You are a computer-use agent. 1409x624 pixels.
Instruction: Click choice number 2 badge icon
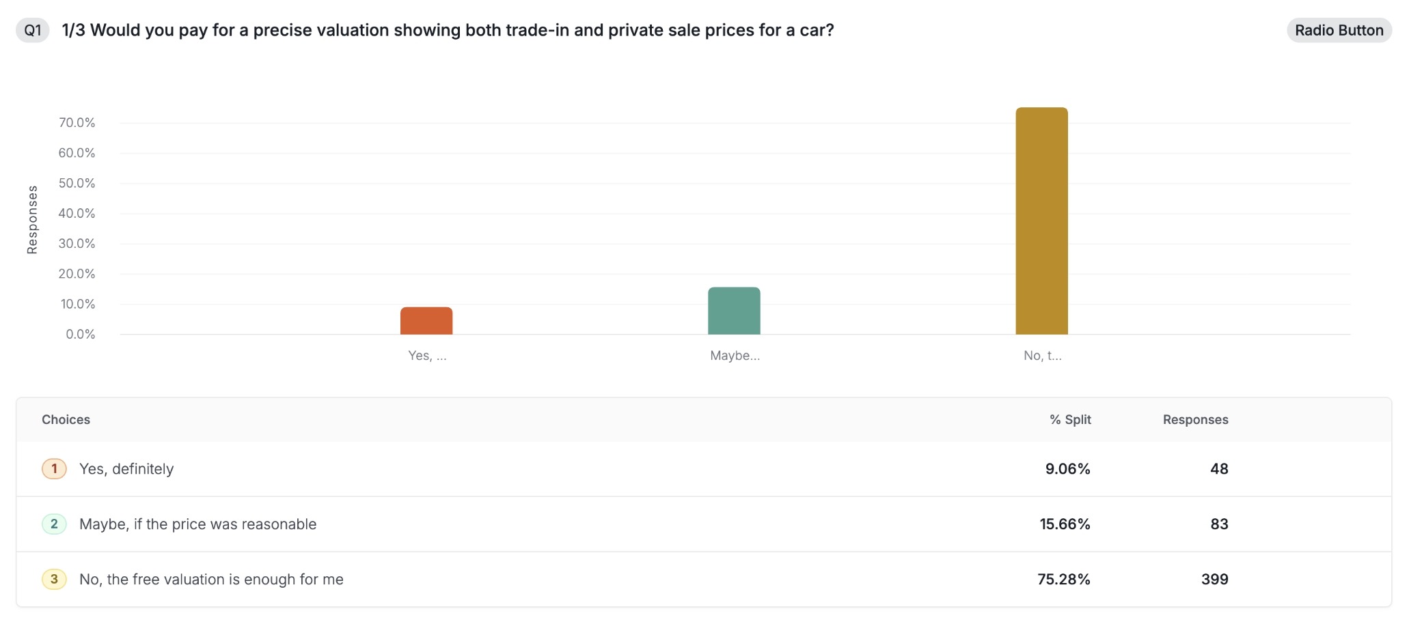pyautogui.click(x=54, y=524)
